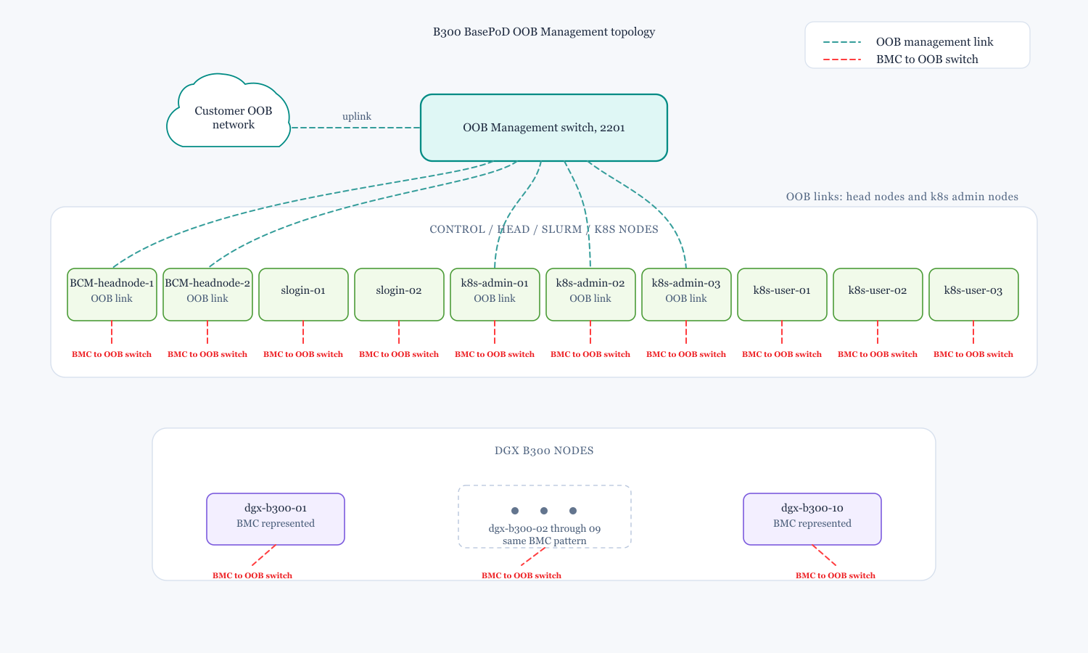Click BMC to OOB switch label under k8s-user-02
Viewport: 1088px width, 653px height.
(x=878, y=354)
